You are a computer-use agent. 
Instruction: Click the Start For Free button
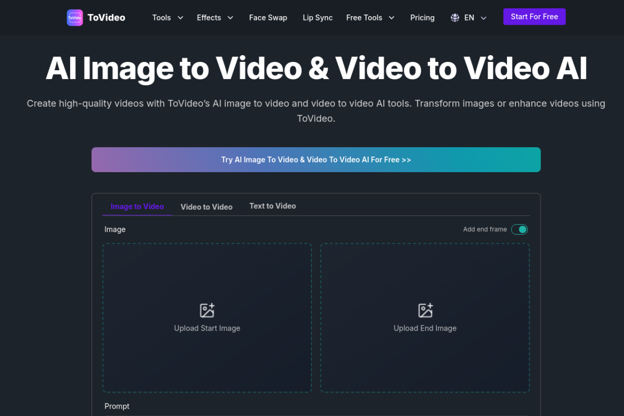point(534,17)
